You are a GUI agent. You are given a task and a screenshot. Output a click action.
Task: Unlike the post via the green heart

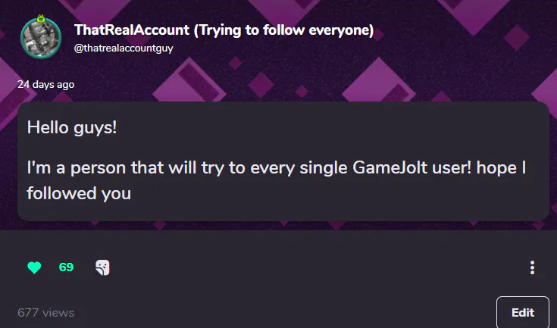(x=33, y=267)
